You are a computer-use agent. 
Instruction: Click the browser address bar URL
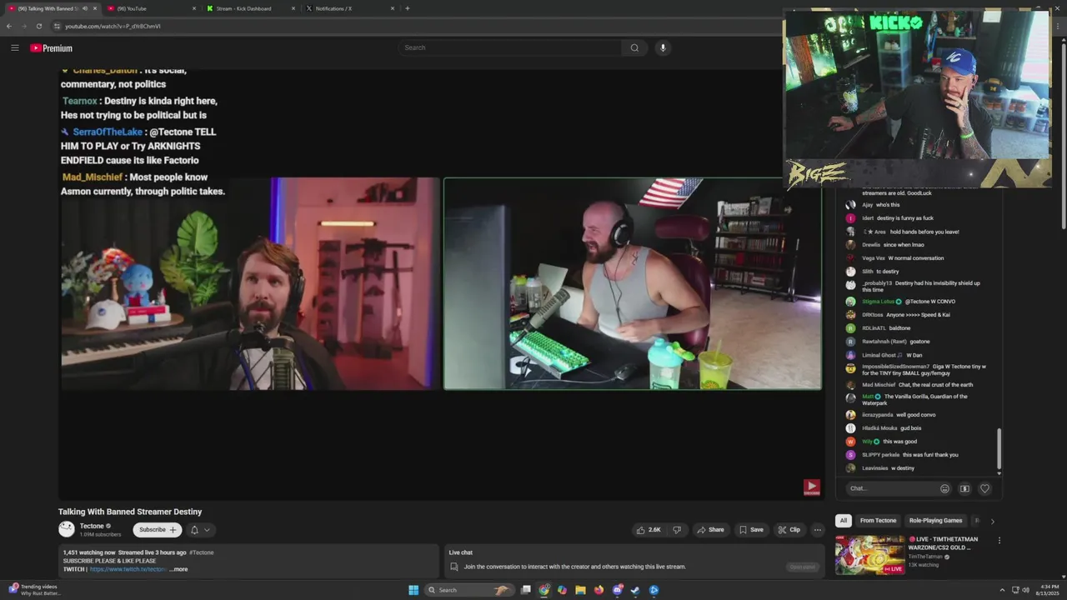point(113,26)
